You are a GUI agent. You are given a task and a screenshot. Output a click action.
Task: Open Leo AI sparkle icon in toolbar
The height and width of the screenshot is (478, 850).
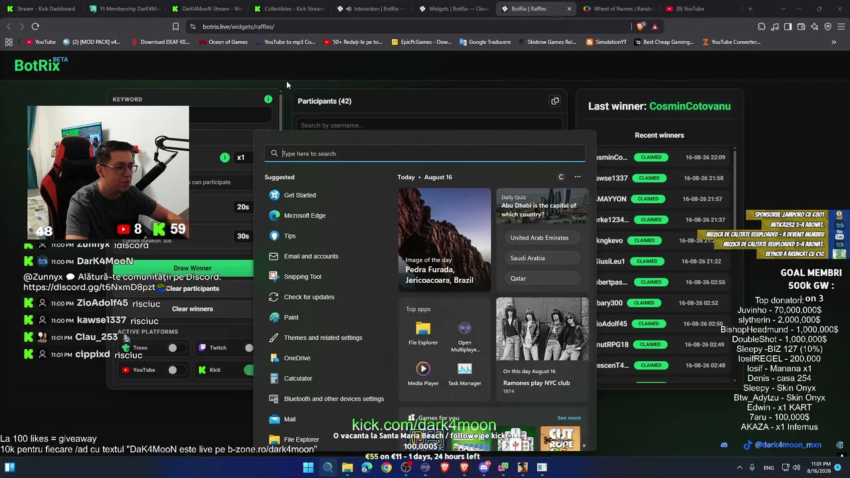[x=814, y=27]
